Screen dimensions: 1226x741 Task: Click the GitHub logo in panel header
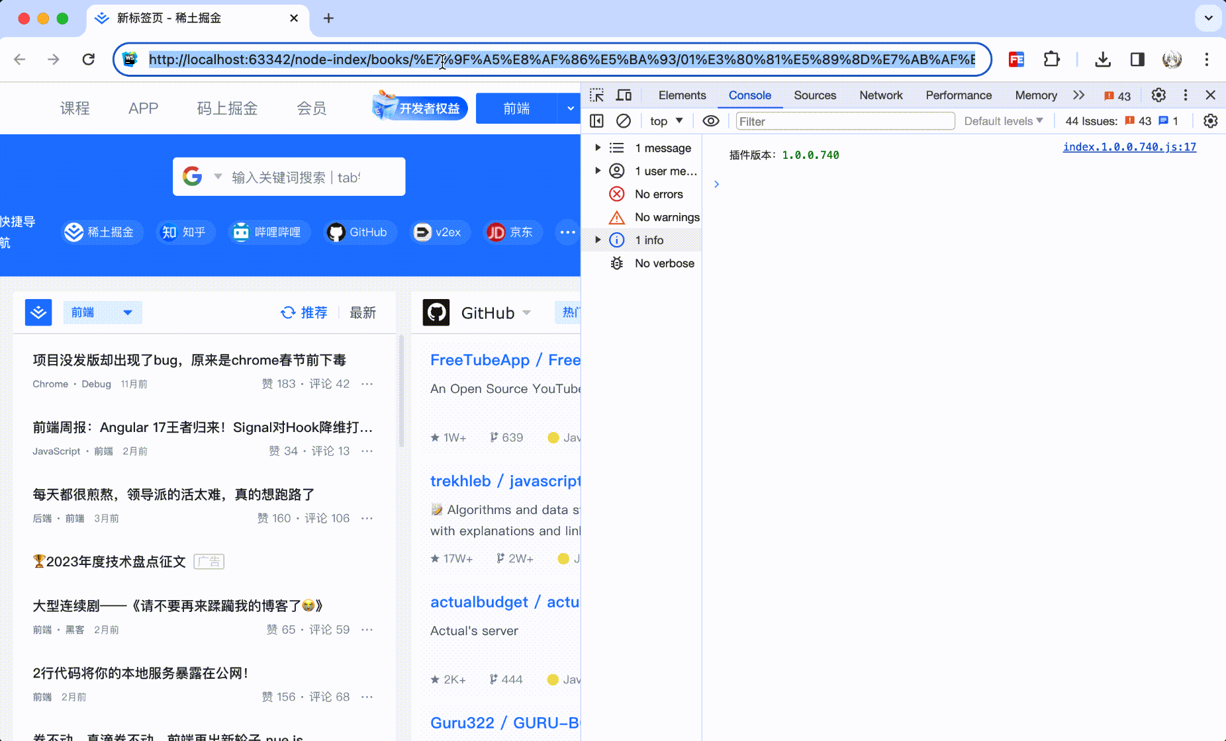(436, 312)
